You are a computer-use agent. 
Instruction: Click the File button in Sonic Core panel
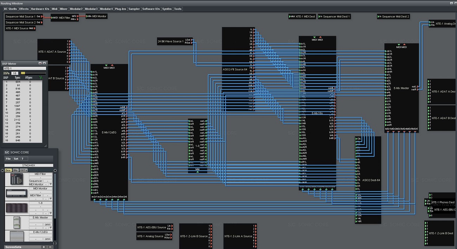(8, 159)
